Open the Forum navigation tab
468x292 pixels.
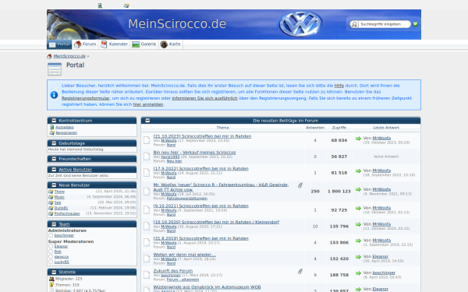pos(85,44)
